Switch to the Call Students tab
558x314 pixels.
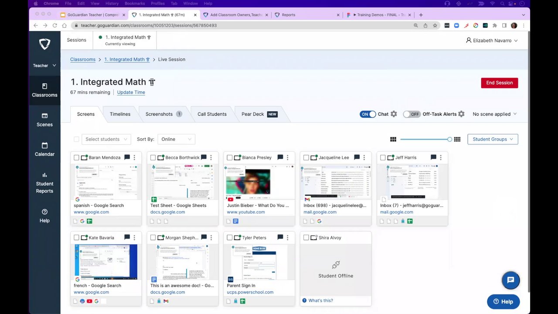(212, 114)
